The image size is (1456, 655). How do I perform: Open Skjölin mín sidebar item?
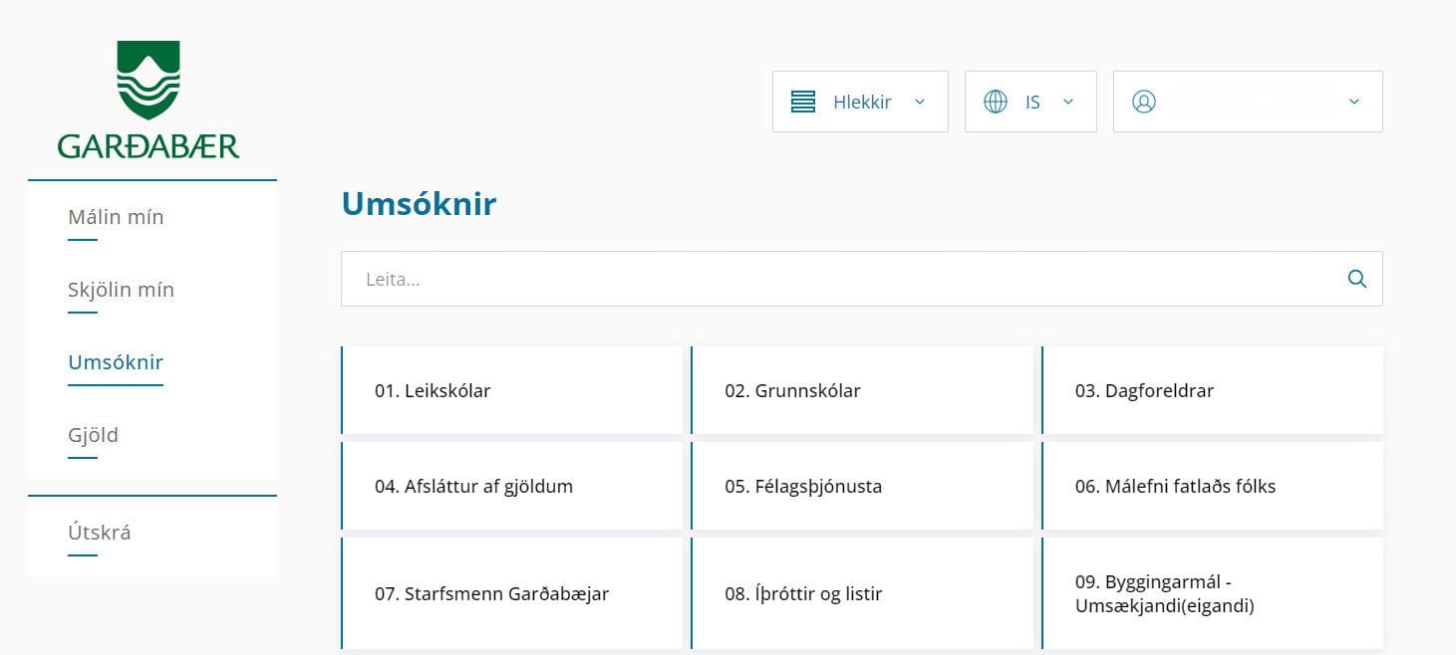[x=121, y=290]
